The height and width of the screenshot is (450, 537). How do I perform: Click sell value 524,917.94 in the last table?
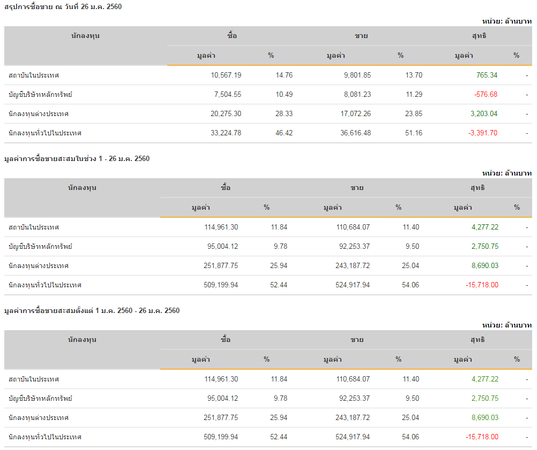[x=353, y=437]
